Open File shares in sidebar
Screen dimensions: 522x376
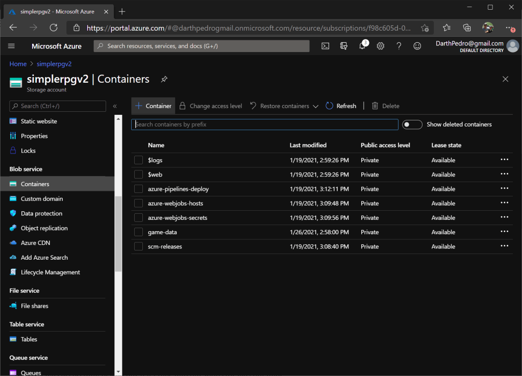(34, 306)
